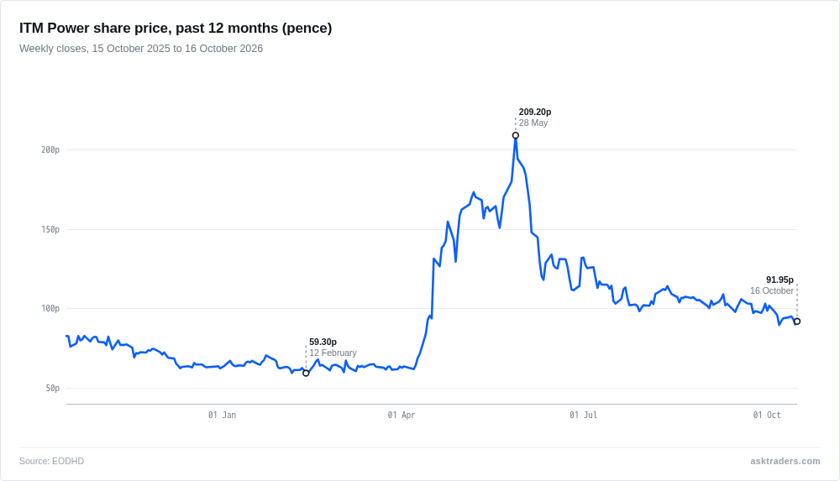Image resolution: width=840 pixels, height=481 pixels.
Task: Click the '01 Jul' x-axis label
Action: pos(583,416)
